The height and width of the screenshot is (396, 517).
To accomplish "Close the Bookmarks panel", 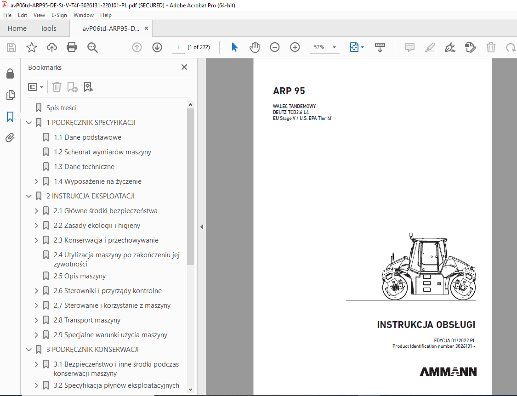I will (184, 67).
